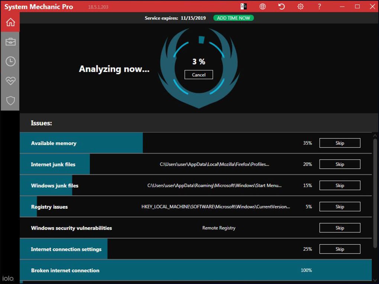Image resolution: width=379 pixels, height=284 pixels.
Task: Skip the Available memory scan
Action: coord(340,143)
